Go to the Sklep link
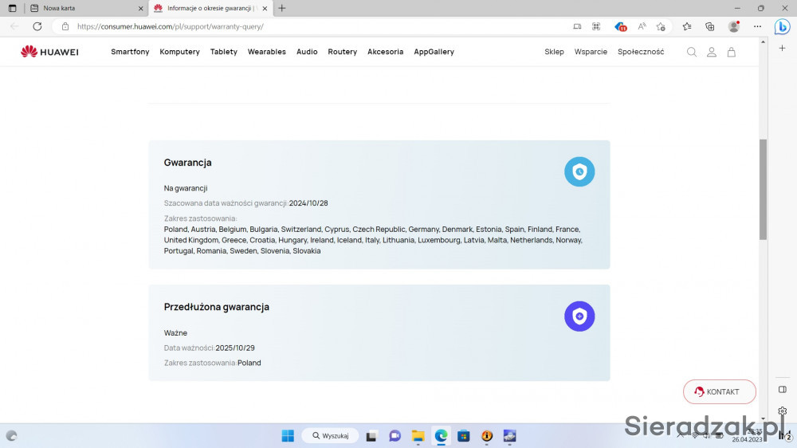This screenshot has width=797, height=448. click(554, 52)
